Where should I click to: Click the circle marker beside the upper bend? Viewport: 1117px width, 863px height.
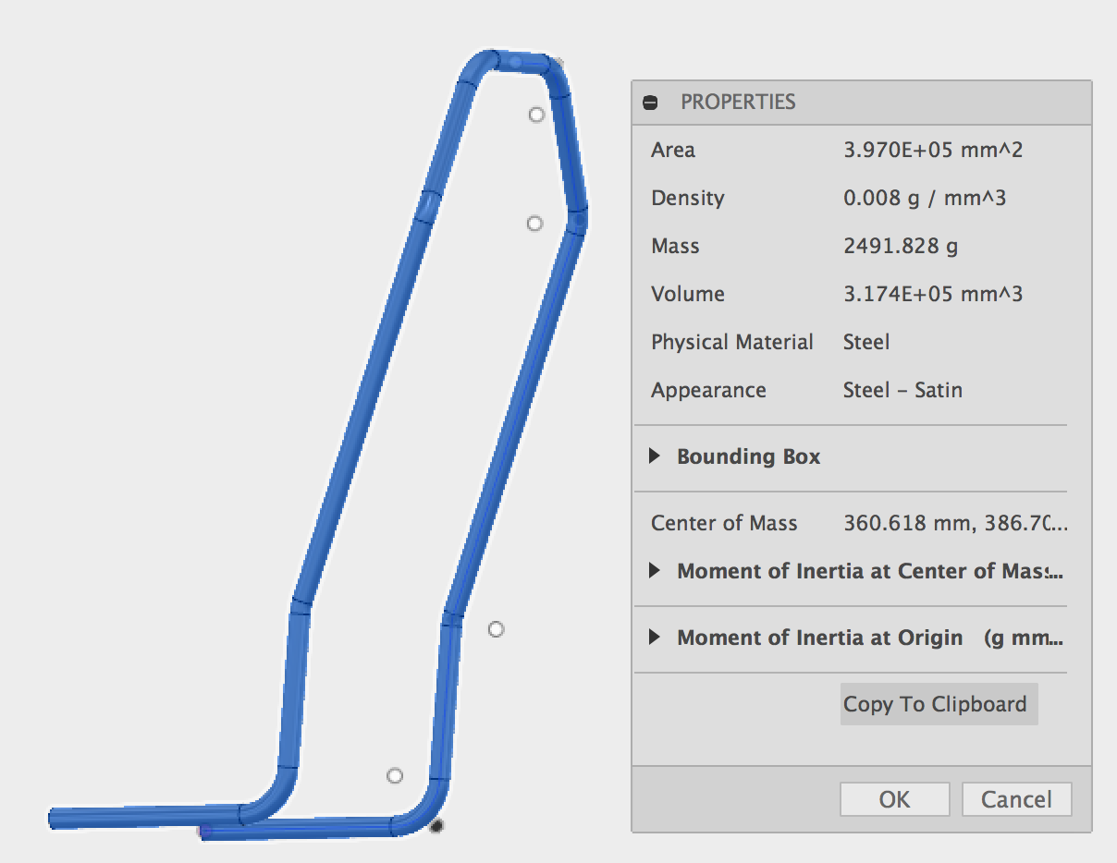click(x=534, y=222)
